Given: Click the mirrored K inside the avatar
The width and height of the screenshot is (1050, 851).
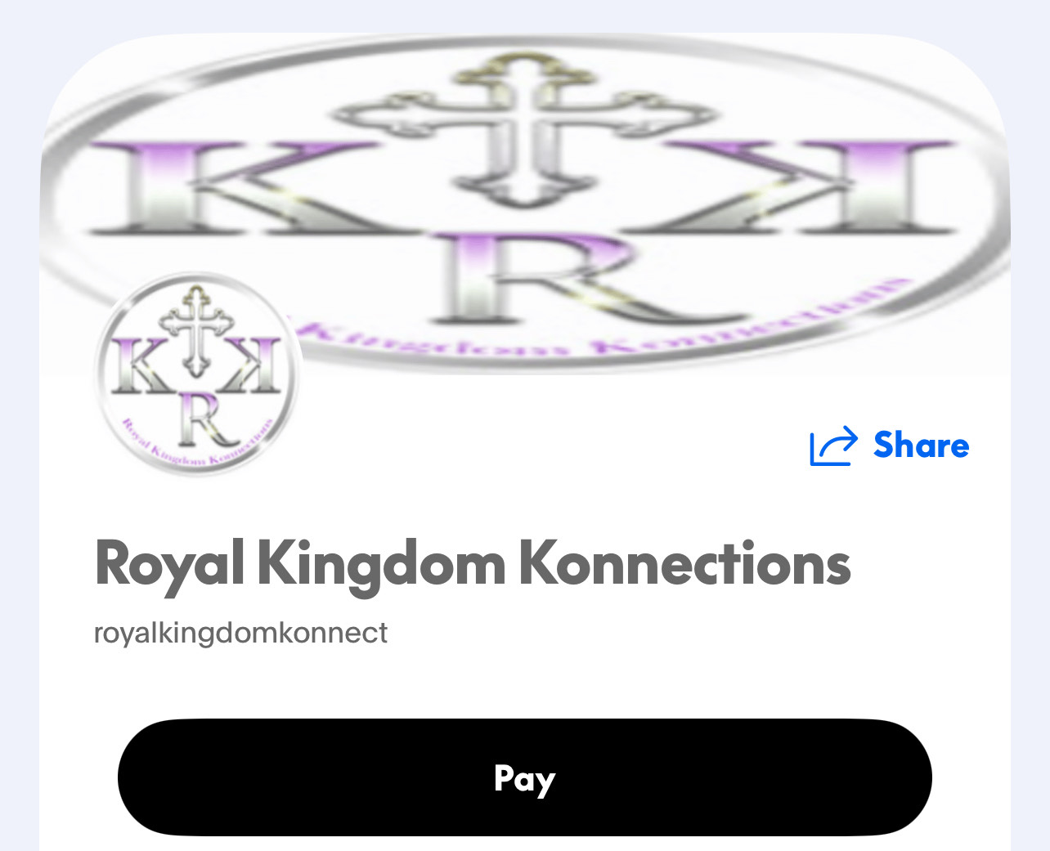Looking at the screenshot, I should pyautogui.click(x=251, y=365).
